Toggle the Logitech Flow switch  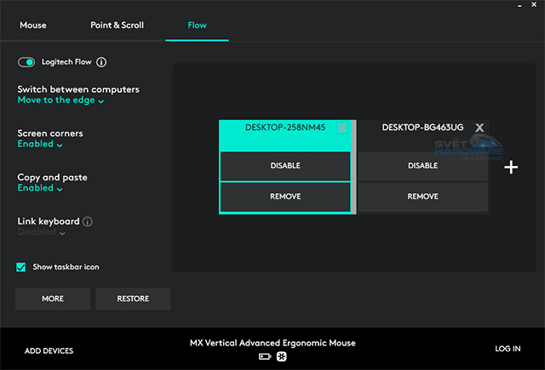[x=26, y=62]
